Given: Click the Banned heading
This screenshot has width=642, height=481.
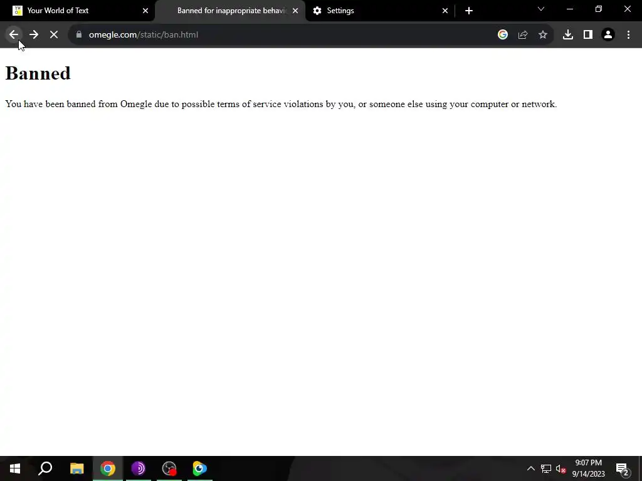Looking at the screenshot, I should [x=38, y=74].
